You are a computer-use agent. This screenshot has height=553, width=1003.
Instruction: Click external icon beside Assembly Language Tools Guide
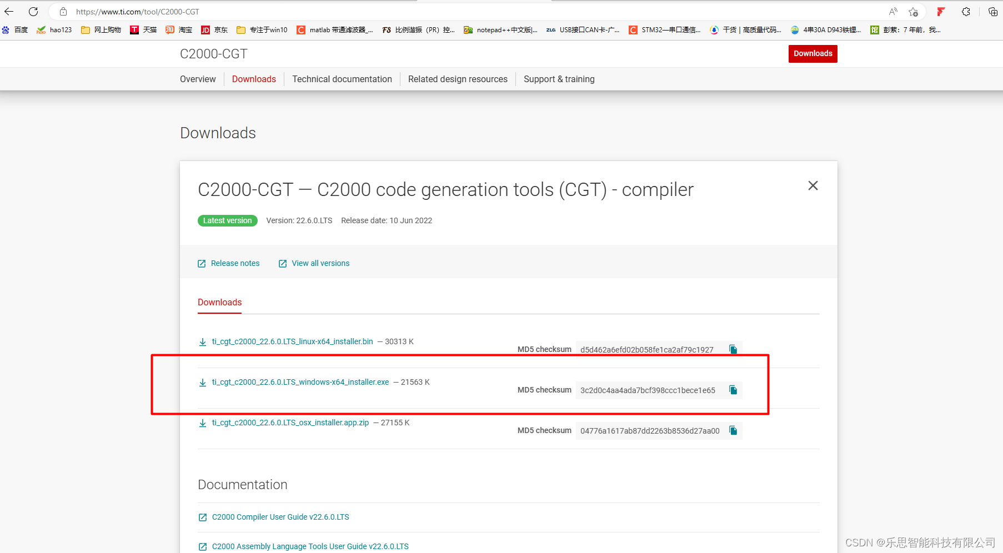[203, 547]
